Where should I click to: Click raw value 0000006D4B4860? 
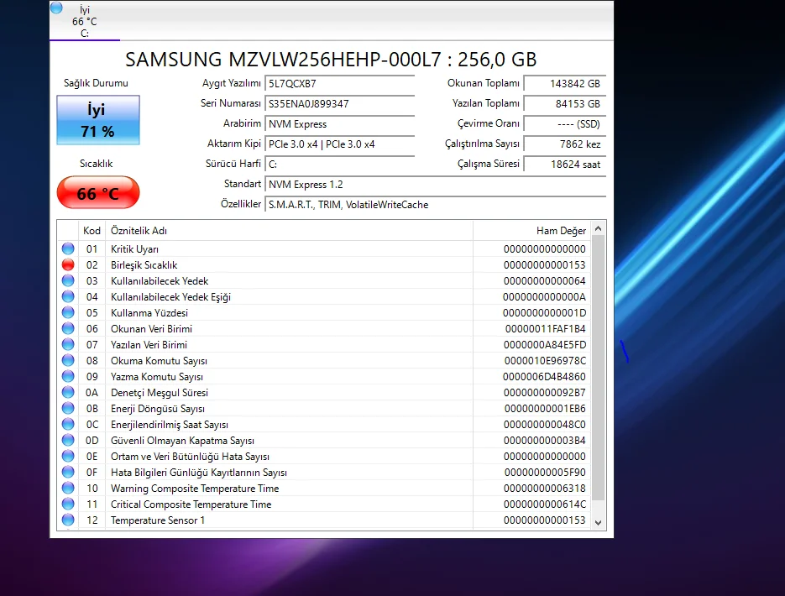coord(544,376)
